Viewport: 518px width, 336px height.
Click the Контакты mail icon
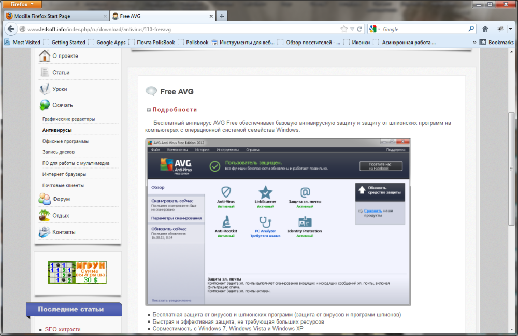pyautogui.click(x=44, y=232)
